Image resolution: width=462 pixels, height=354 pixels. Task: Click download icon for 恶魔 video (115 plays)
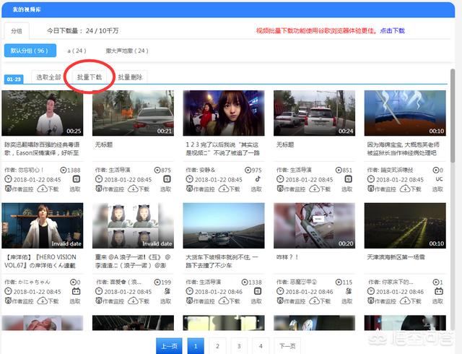[x=315, y=301]
